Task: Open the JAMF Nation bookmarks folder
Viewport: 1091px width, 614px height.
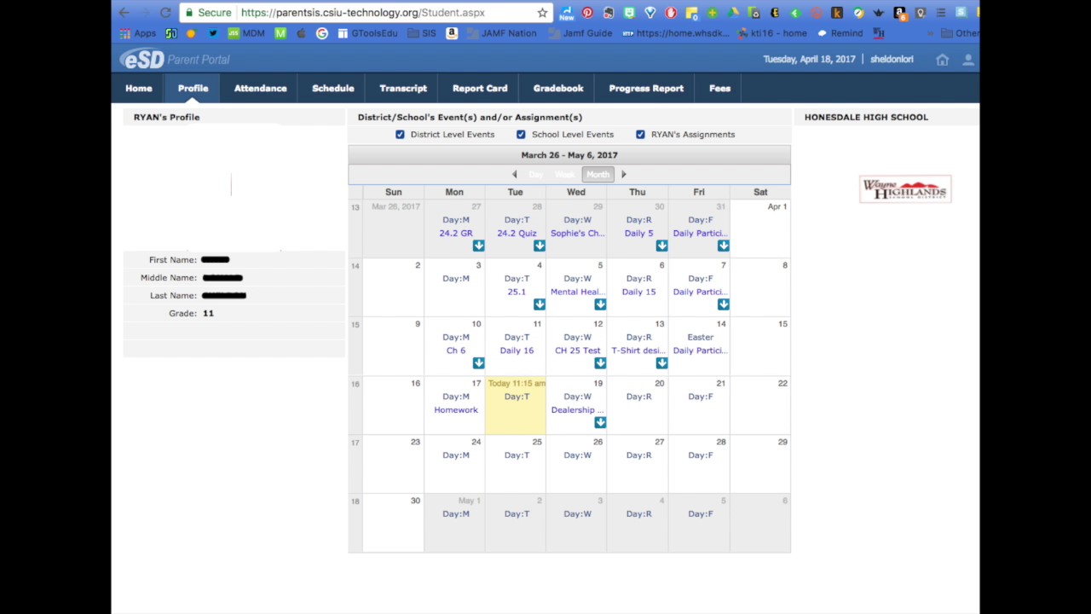Action: tap(501, 33)
